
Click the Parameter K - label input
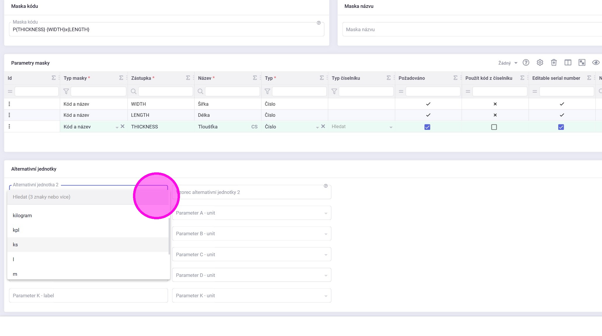[88, 296]
